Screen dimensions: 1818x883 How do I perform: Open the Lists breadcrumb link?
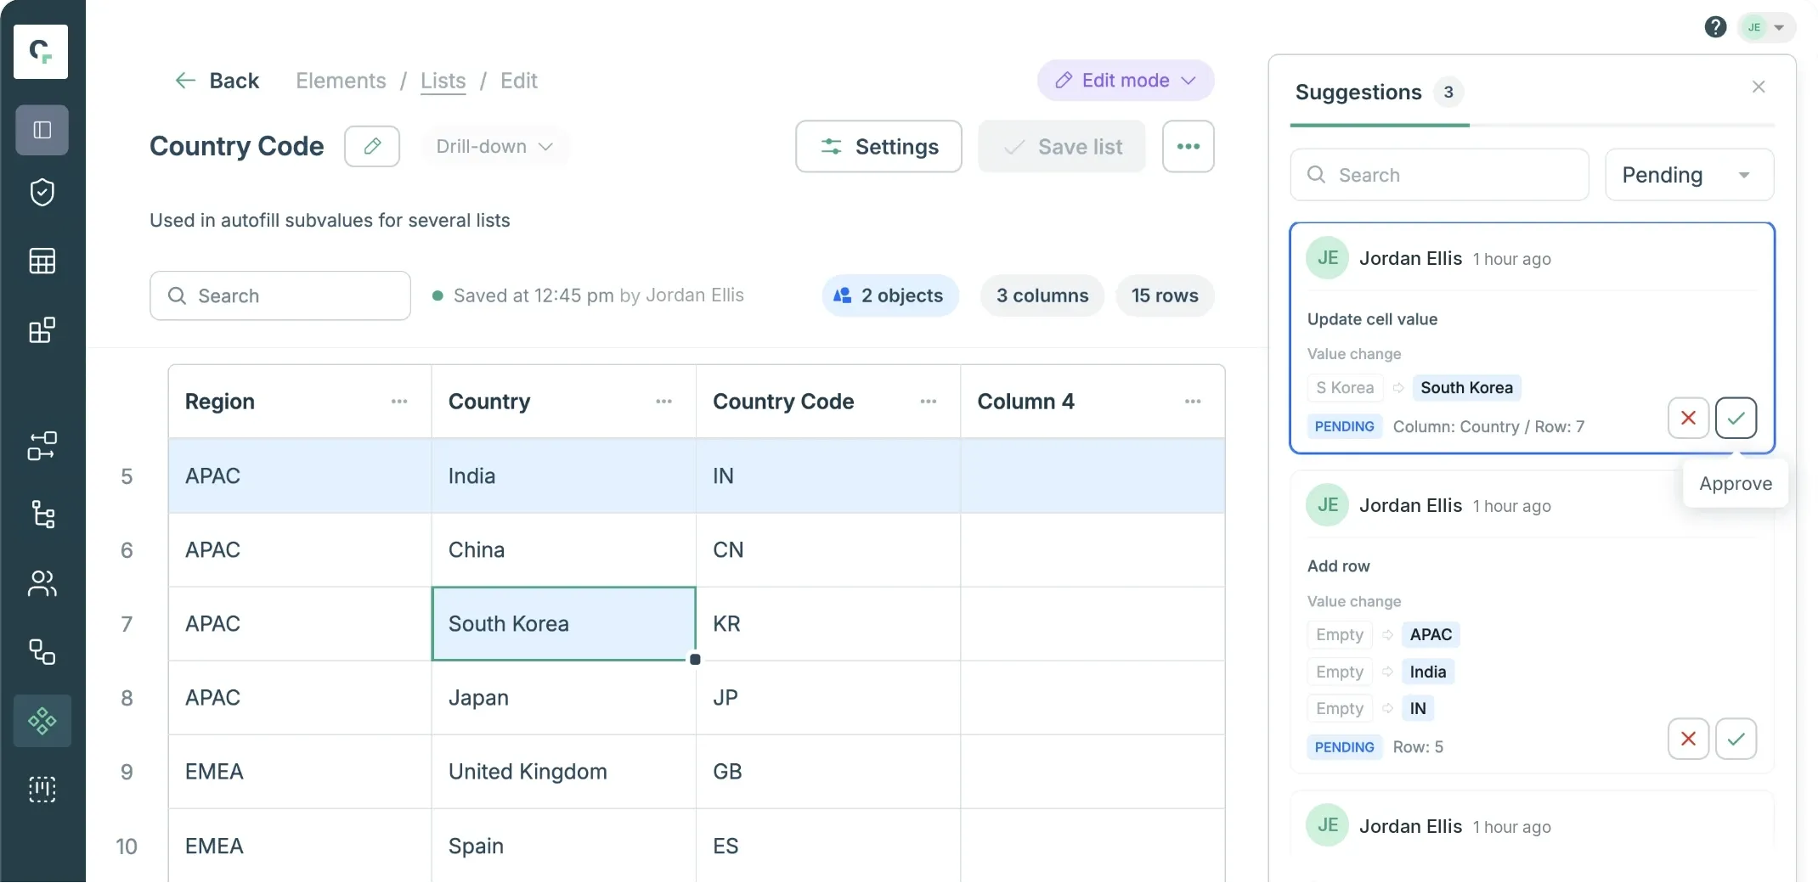click(443, 81)
